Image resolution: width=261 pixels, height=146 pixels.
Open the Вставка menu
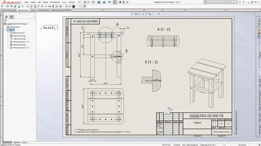[x=45, y=2]
